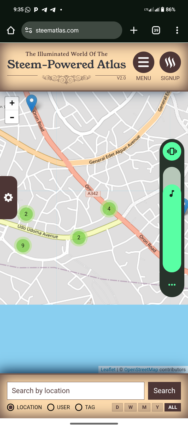Filter posts by month with M
Viewport: 188px width, 429px height.
click(144, 407)
